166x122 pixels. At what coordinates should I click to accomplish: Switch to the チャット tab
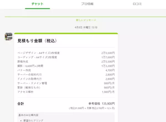click(37, 4)
